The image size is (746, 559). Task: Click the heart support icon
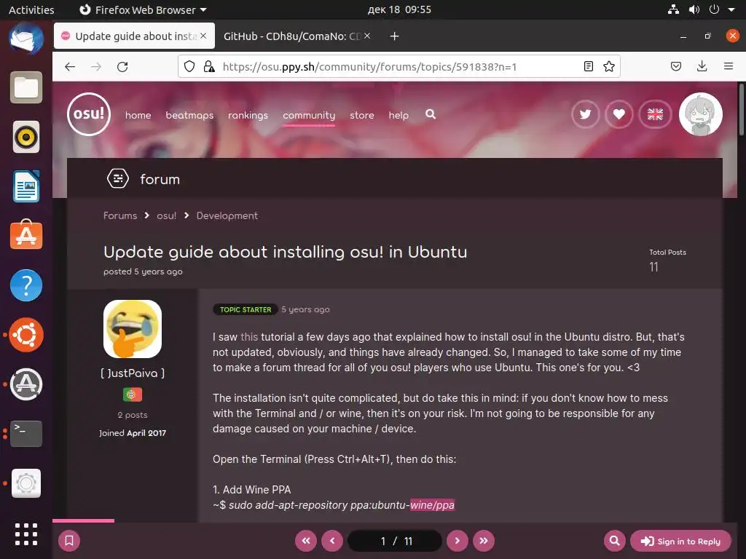tap(619, 114)
